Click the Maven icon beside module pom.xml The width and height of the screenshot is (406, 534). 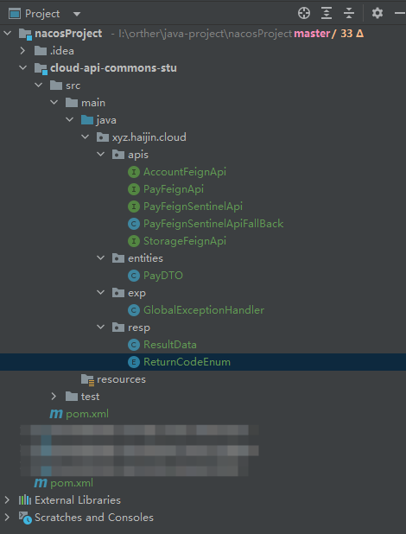[x=56, y=414]
